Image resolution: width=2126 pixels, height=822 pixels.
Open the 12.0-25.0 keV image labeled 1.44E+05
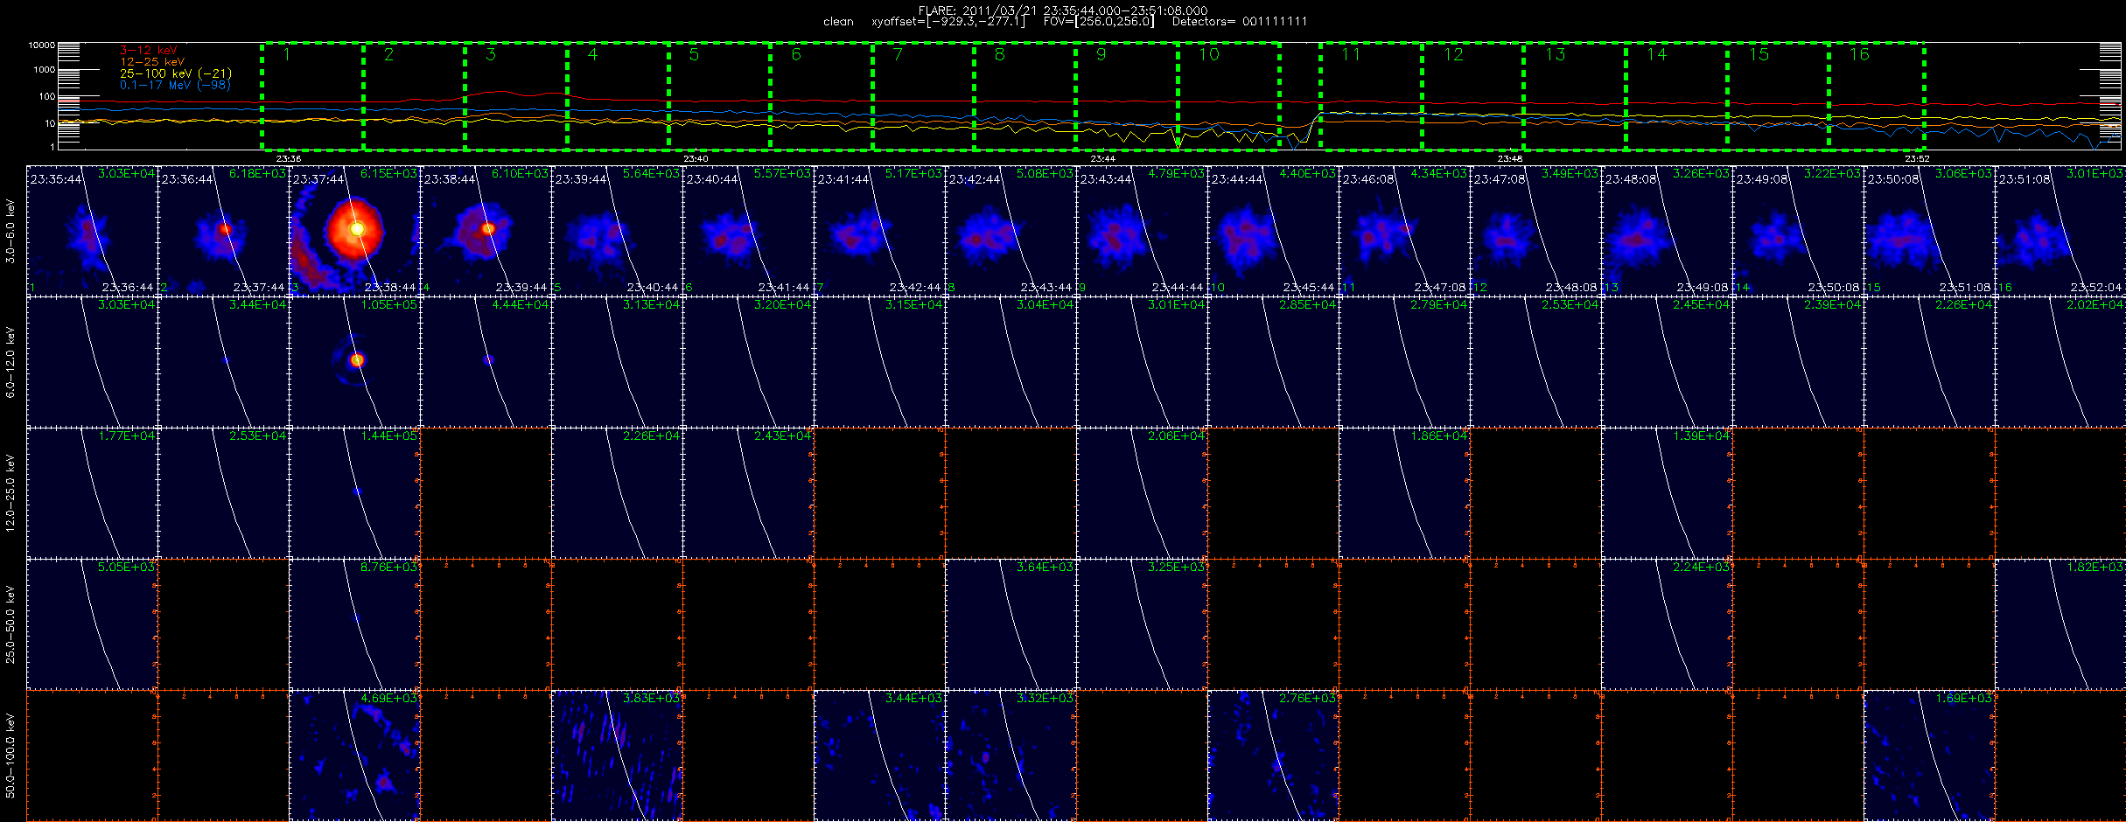coord(354,492)
